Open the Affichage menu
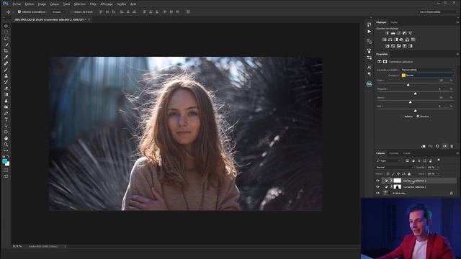 point(107,4)
